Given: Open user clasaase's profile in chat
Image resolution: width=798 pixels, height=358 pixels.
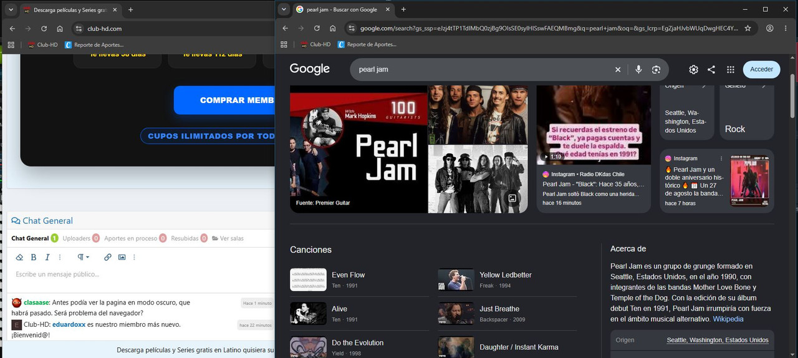Looking at the screenshot, I should [x=36, y=302].
